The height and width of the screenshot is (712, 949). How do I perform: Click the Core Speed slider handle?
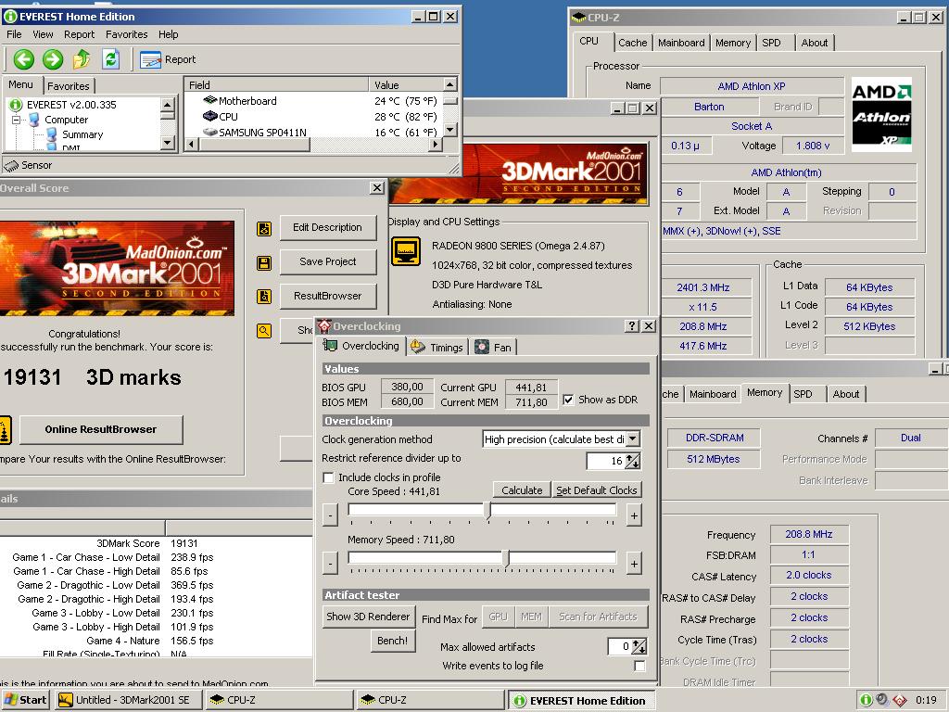(x=489, y=509)
